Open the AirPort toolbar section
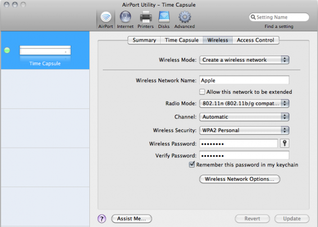The height and width of the screenshot is (227, 318). [x=106, y=20]
